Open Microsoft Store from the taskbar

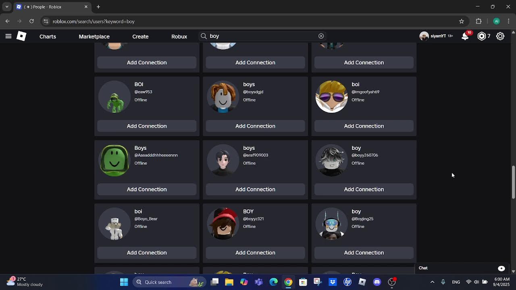[303, 282]
